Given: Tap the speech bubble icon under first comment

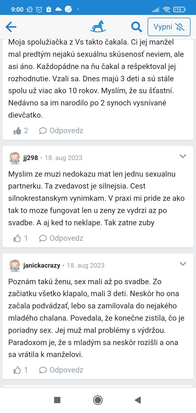Looking at the screenshot, I should pos(43,131).
